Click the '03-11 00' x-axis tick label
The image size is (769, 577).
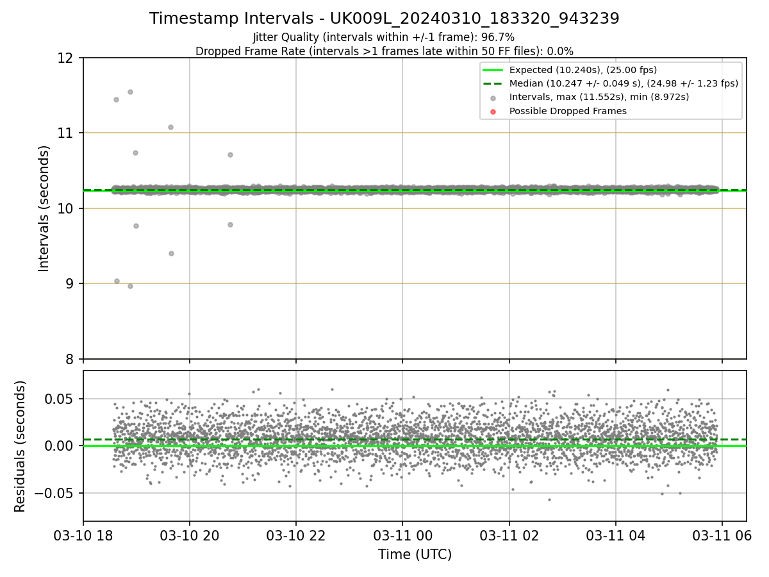[402, 535]
